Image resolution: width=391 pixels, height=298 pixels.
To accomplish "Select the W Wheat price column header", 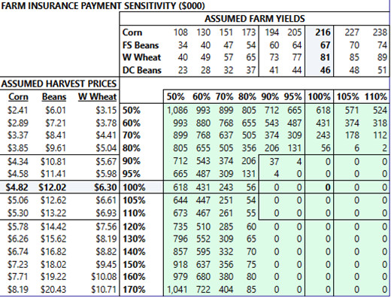I will (97, 97).
